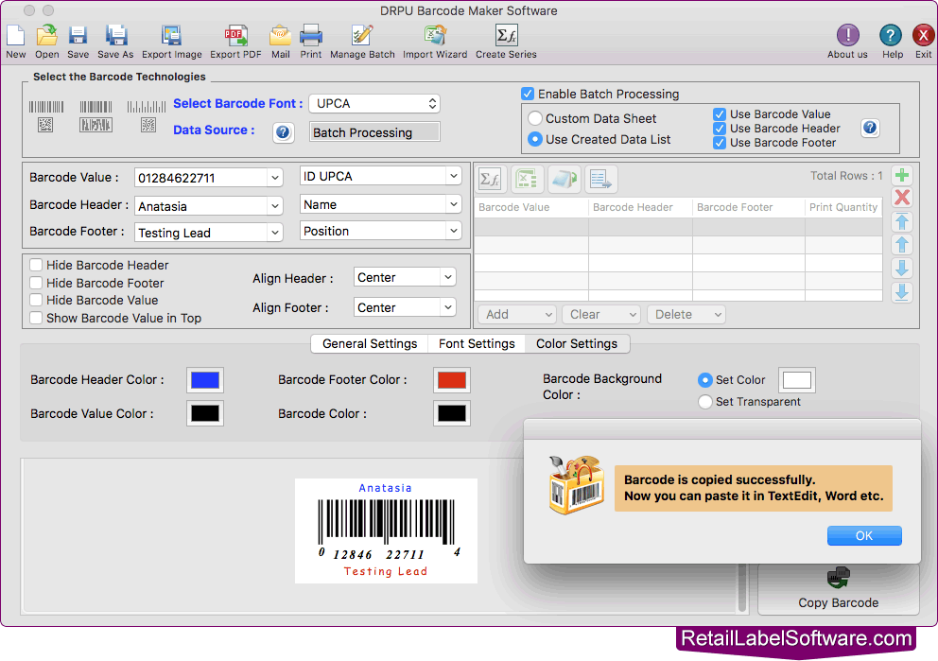Switch to the Font Settings tab
938x661 pixels.
pyautogui.click(x=477, y=344)
